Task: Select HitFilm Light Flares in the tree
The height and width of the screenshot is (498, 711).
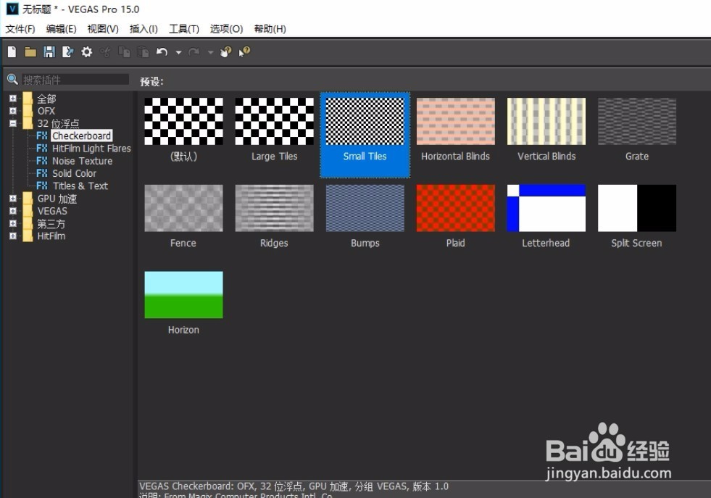Action: pyautogui.click(x=91, y=149)
